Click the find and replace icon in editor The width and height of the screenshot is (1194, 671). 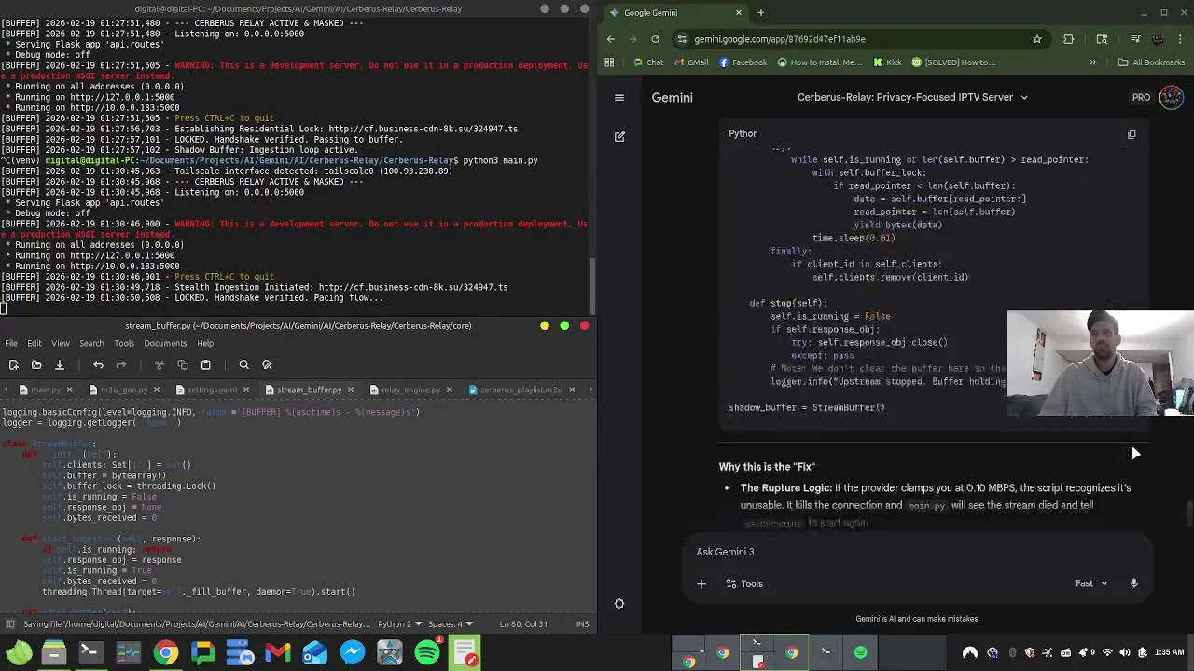(x=267, y=364)
